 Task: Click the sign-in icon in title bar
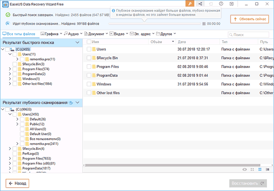211,4
